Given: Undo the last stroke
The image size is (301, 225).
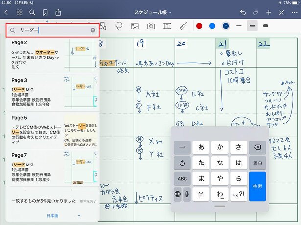Looking at the screenshot, I should (243, 13).
